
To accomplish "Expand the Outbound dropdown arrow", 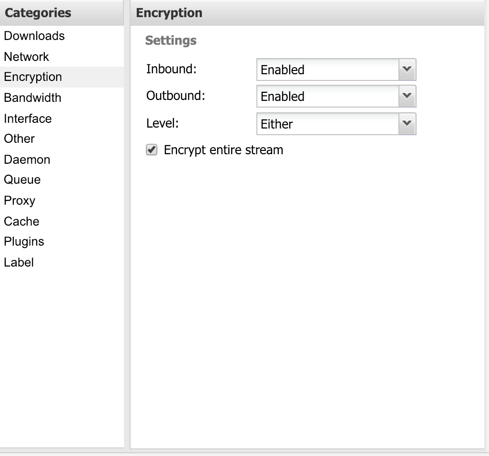I will pos(407,96).
